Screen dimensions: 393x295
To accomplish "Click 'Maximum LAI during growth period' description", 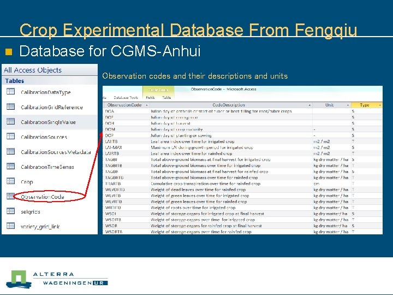I will pyautogui.click(x=202, y=147).
